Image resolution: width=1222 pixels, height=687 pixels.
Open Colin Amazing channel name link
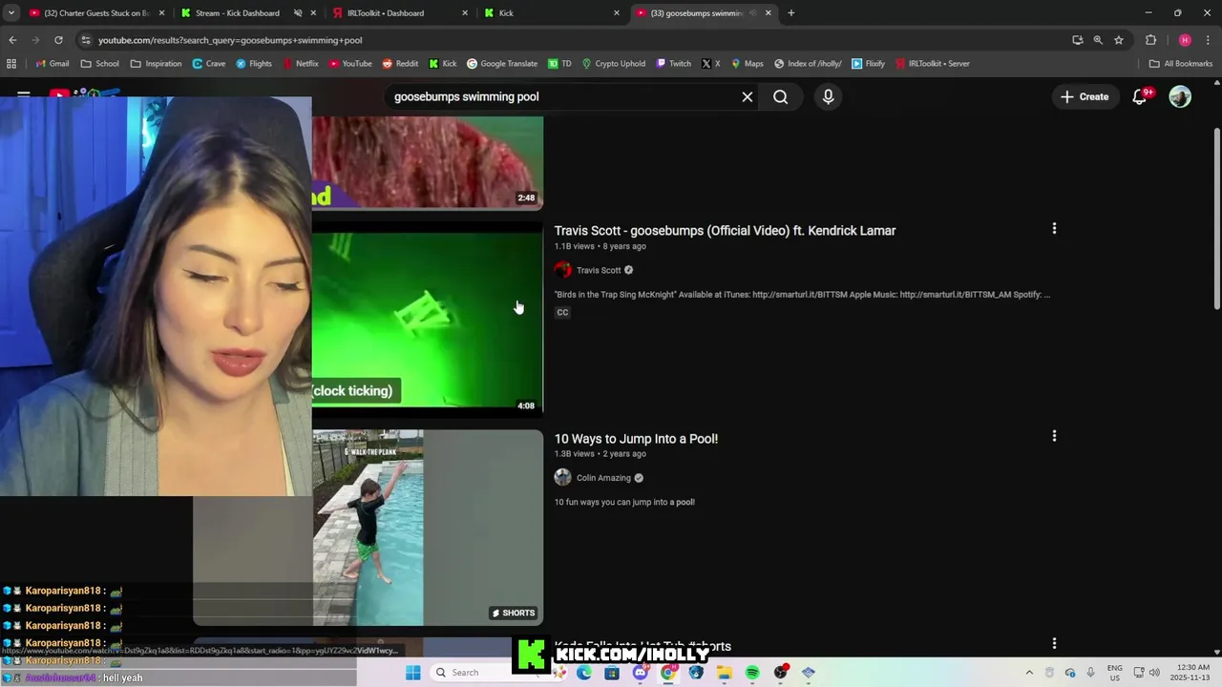[x=603, y=478]
